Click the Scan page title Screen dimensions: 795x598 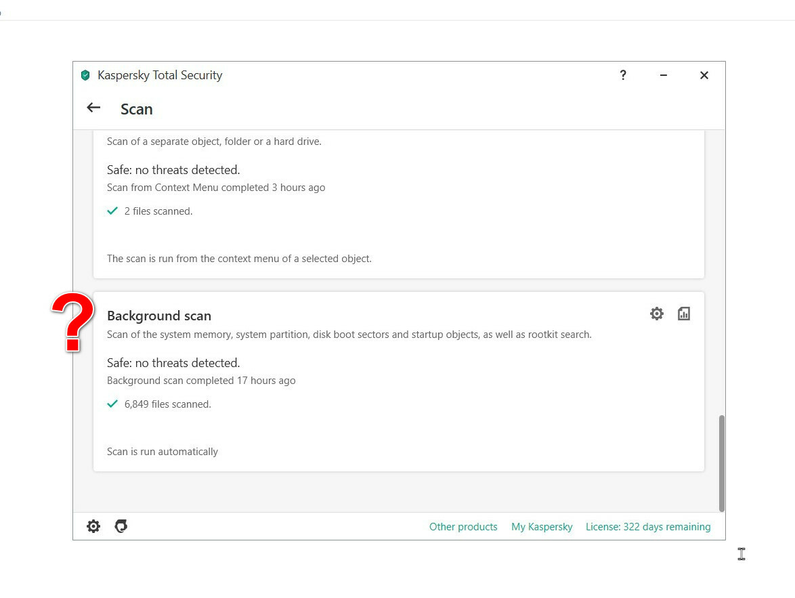[x=136, y=109]
